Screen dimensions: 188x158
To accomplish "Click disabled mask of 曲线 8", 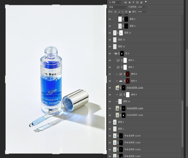I will pos(128,74).
